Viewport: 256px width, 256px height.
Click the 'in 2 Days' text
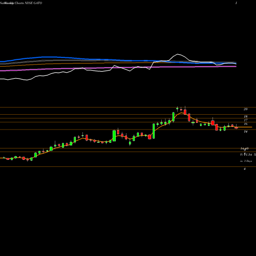(246, 161)
